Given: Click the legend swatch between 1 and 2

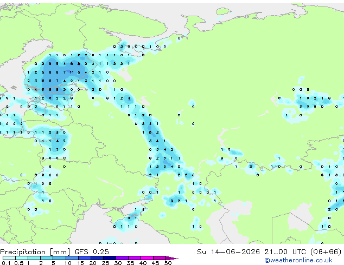Looking at the screenshot, I should 34,258.
